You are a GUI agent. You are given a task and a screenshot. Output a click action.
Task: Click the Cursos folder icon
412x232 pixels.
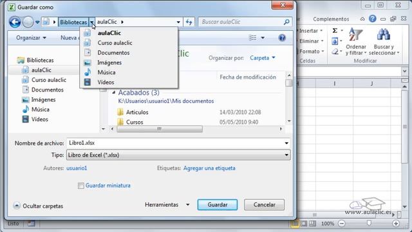pos(120,122)
